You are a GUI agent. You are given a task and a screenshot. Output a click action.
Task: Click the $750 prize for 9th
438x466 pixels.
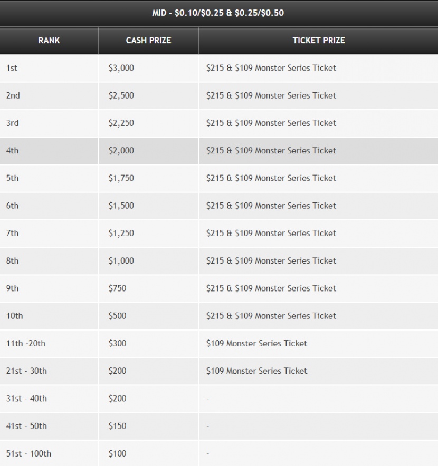click(x=148, y=288)
